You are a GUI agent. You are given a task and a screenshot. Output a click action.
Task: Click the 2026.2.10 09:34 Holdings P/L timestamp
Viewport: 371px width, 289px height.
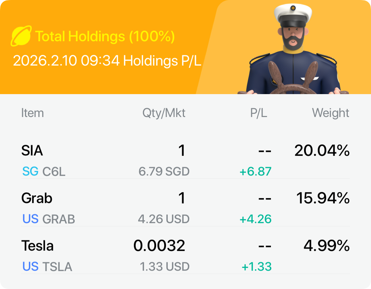click(x=107, y=61)
